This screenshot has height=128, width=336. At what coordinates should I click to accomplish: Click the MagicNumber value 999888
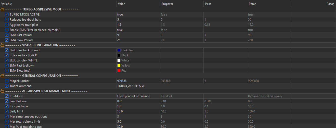coord(122,81)
